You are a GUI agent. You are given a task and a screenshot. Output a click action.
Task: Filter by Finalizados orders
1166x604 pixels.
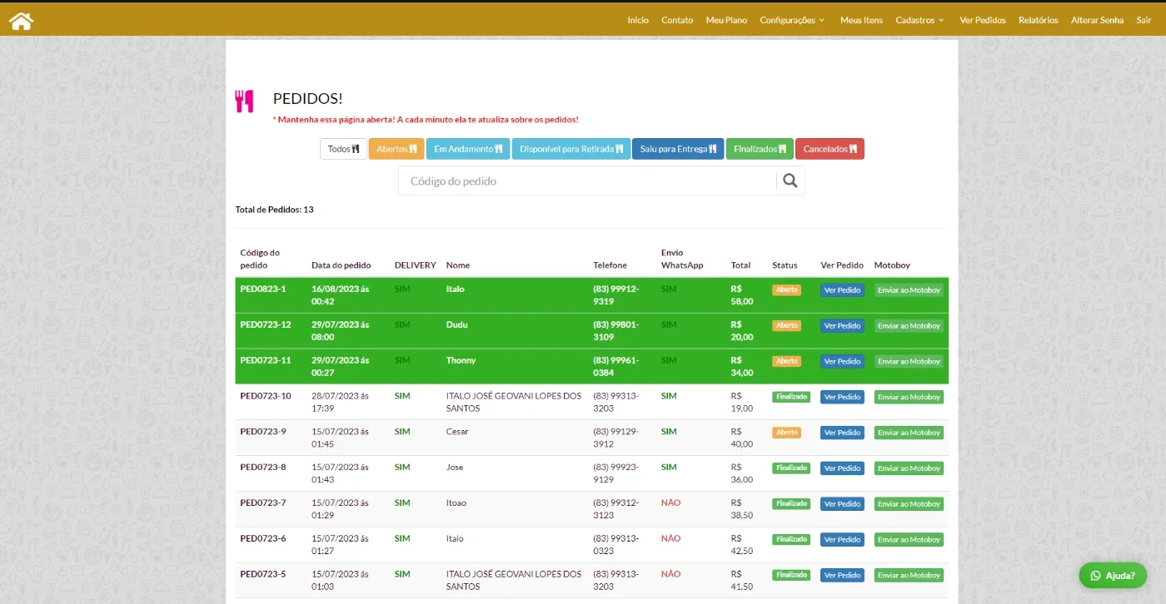(x=760, y=149)
